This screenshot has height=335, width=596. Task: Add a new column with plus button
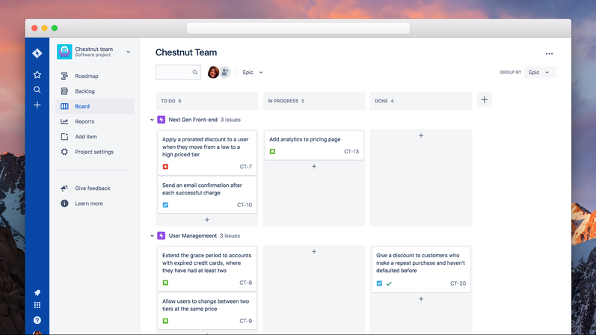click(x=485, y=99)
